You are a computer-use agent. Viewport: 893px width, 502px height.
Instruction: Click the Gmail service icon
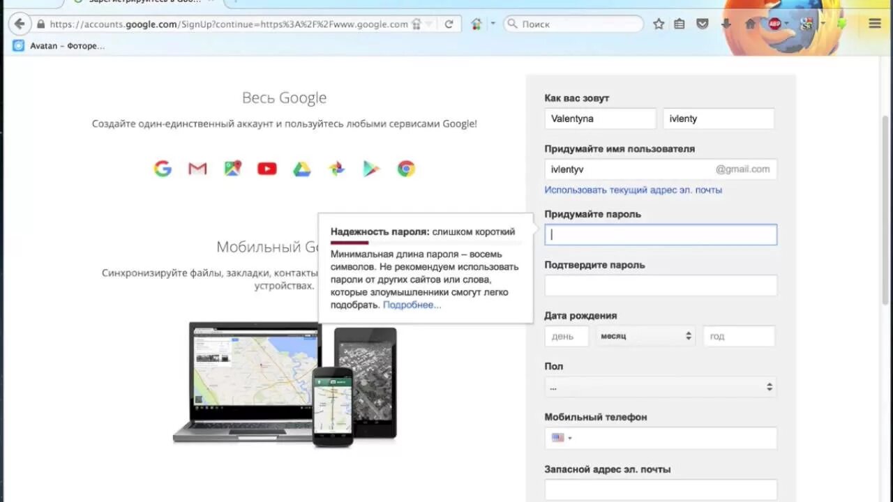click(197, 169)
